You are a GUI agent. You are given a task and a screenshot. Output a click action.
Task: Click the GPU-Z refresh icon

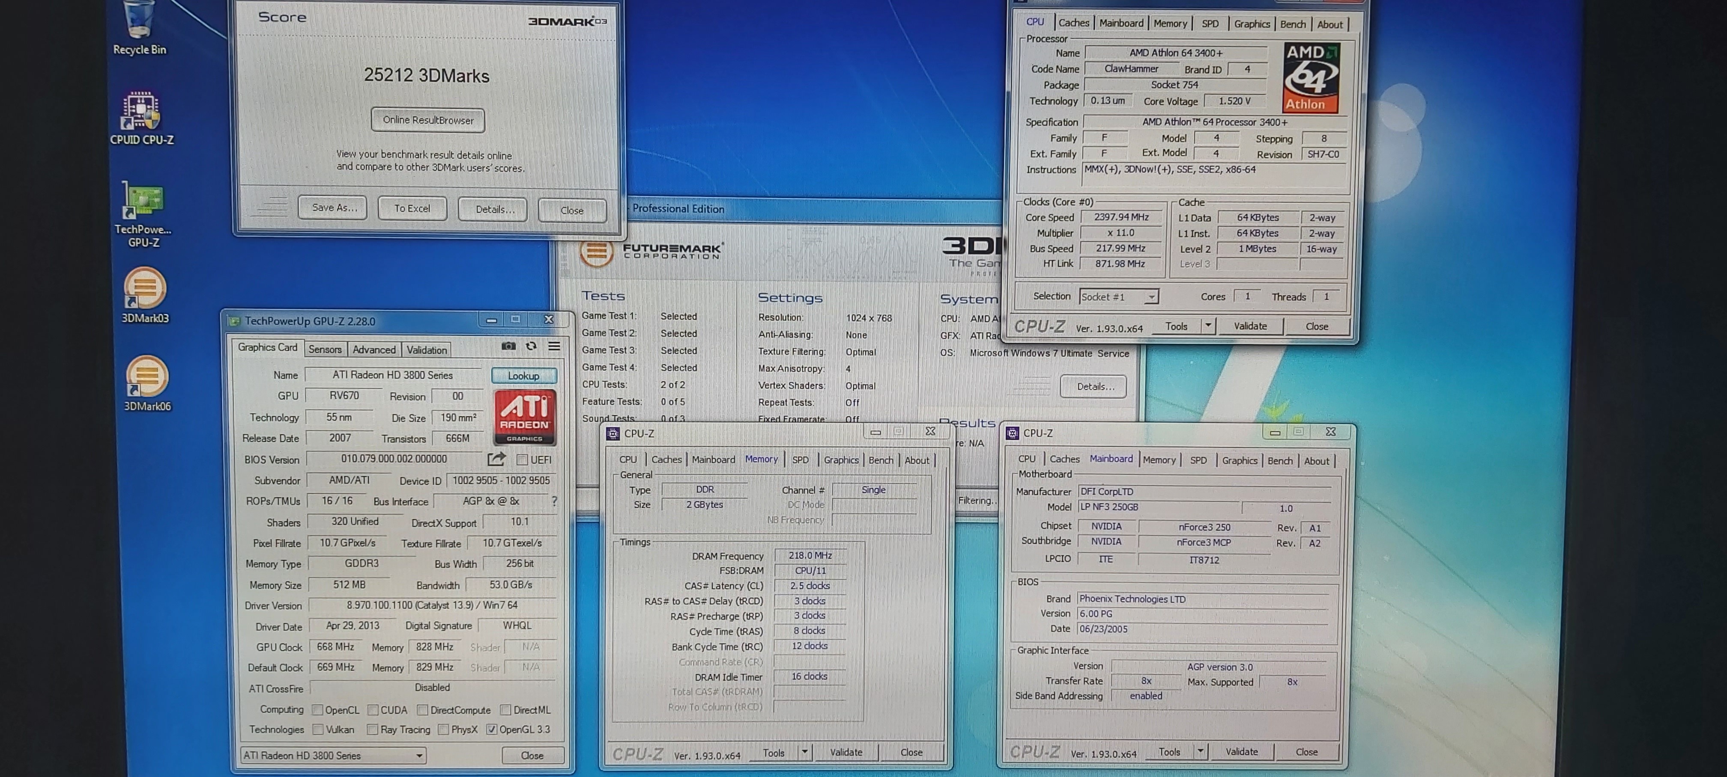531,346
